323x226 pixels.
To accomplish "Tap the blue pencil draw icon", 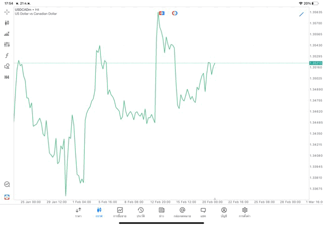I will coord(301,14).
